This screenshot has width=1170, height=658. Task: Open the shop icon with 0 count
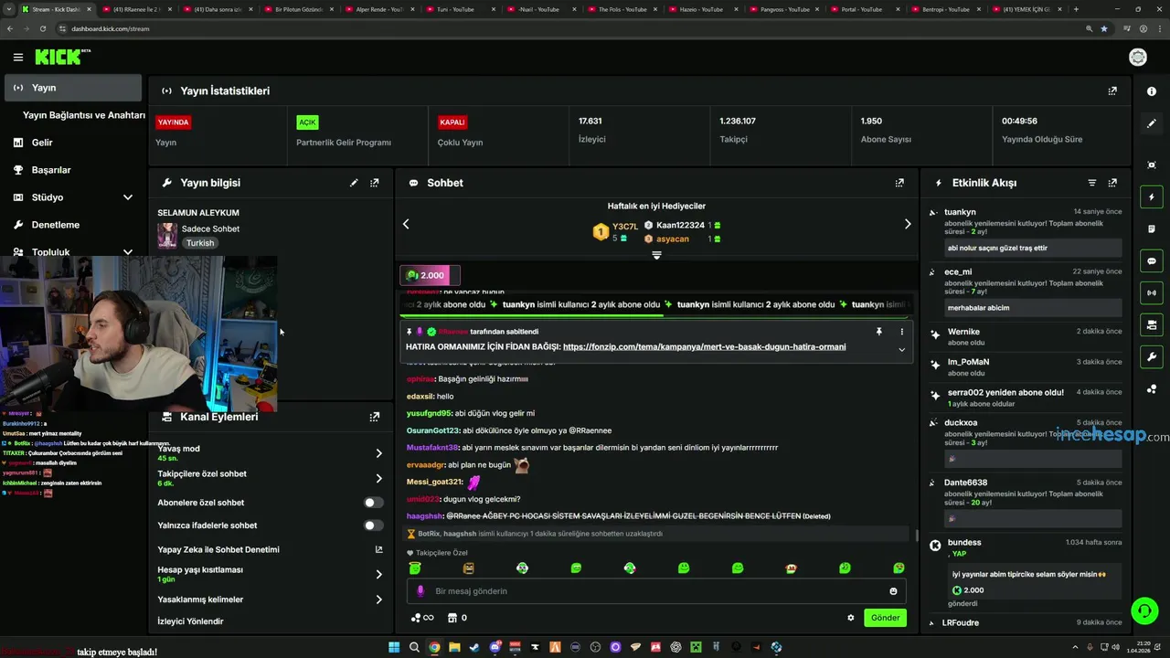[x=456, y=618]
